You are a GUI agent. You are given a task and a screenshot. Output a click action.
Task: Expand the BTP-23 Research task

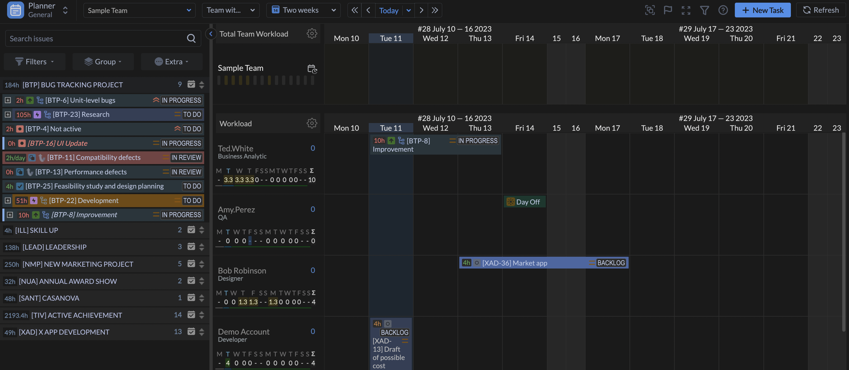[x=8, y=114]
